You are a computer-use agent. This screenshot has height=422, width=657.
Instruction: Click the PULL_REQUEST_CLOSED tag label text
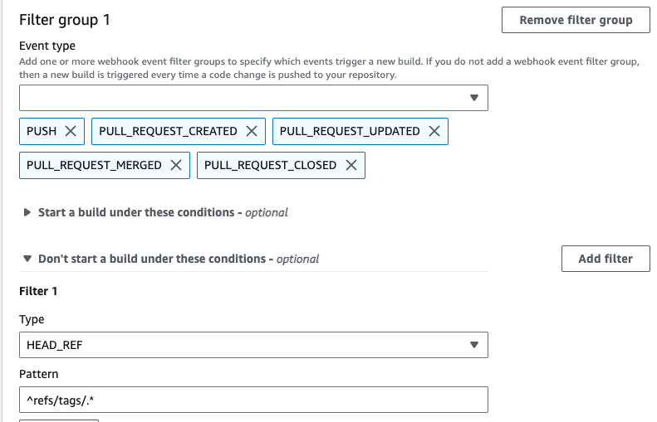[270, 165]
